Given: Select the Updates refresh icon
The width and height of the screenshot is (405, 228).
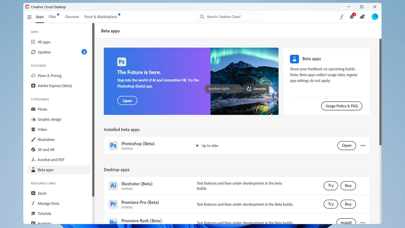Looking at the screenshot, I should coord(33,52).
